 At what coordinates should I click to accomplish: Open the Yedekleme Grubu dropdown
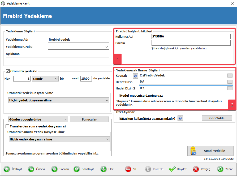(79, 47)
